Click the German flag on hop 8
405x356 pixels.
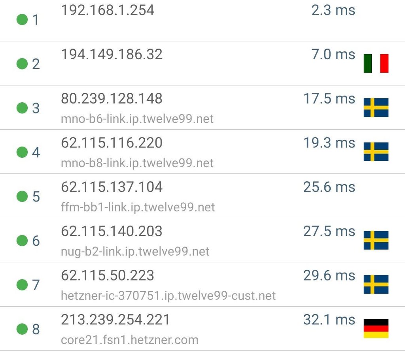coord(376,329)
